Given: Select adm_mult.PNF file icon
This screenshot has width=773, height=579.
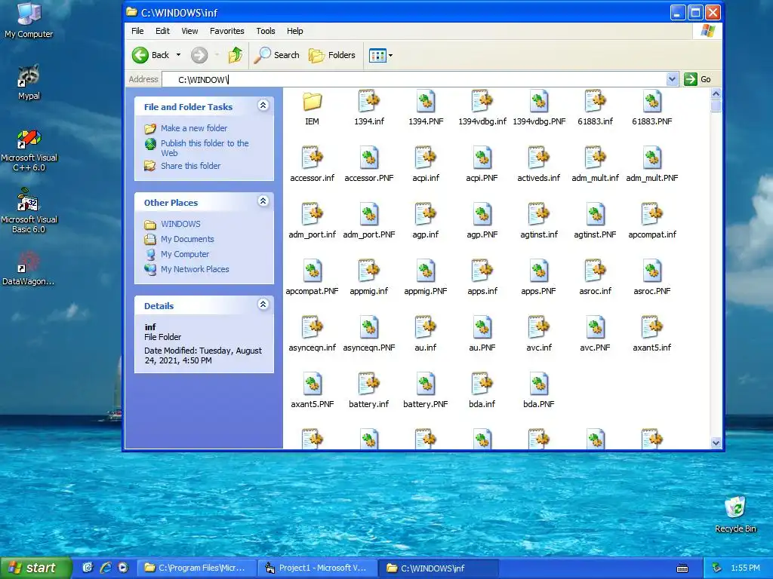Looking at the screenshot, I should pos(651,158).
